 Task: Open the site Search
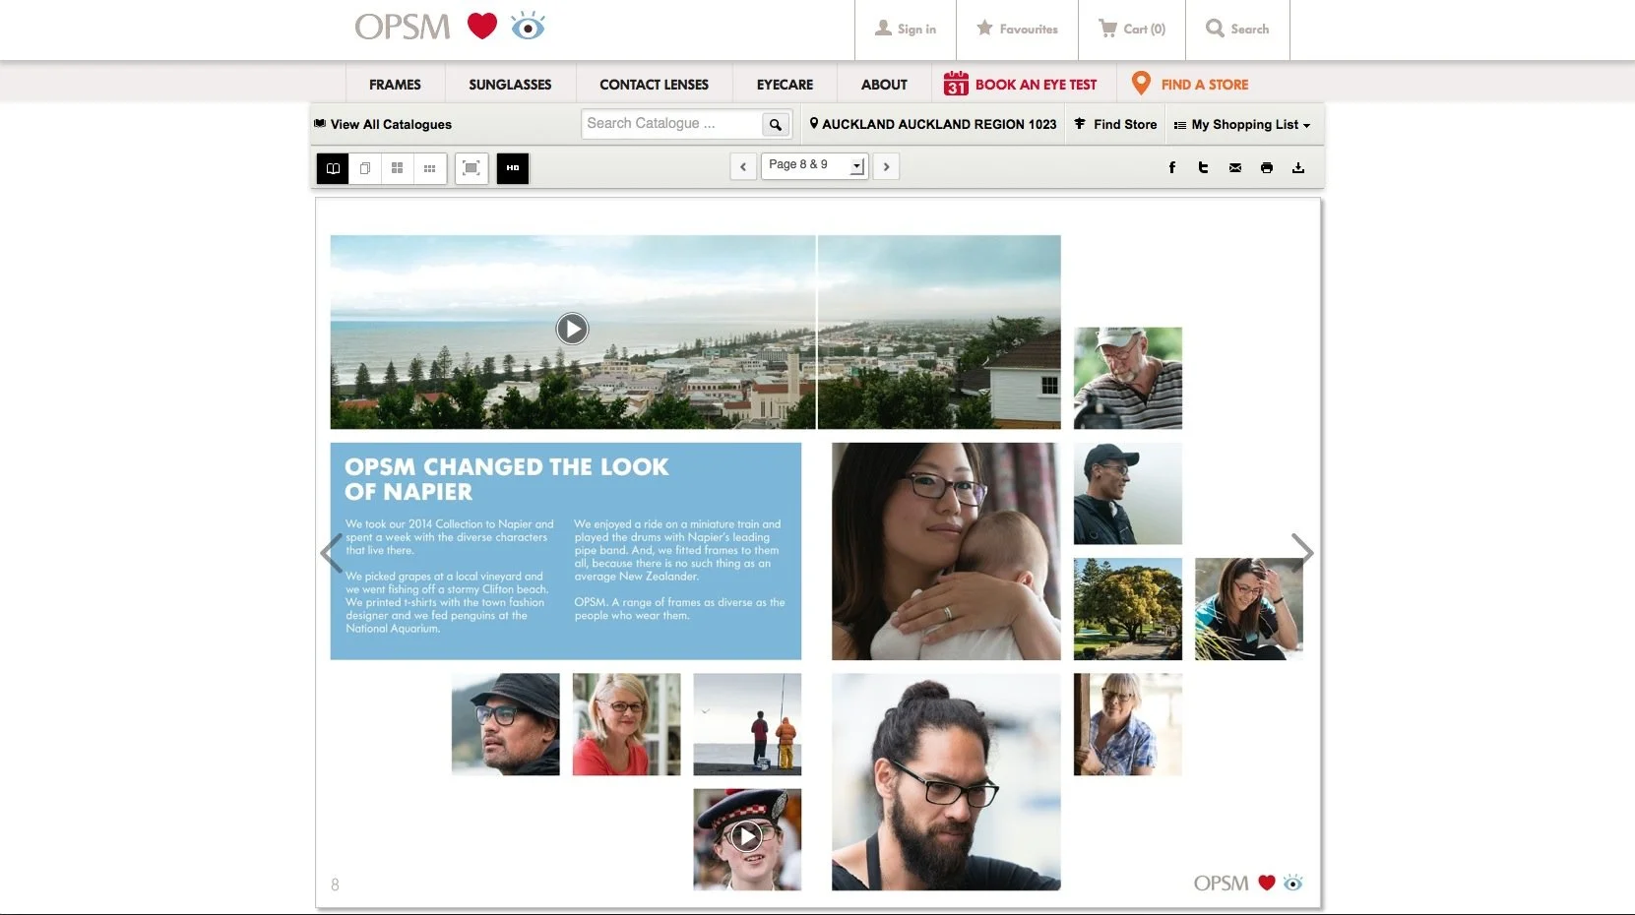[x=1237, y=30]
